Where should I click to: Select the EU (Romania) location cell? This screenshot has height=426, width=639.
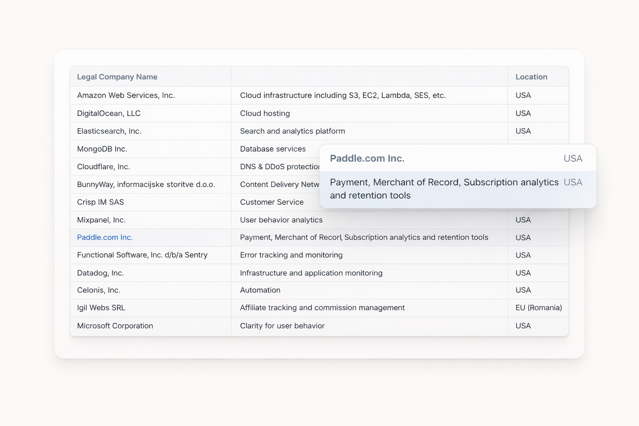538,308
